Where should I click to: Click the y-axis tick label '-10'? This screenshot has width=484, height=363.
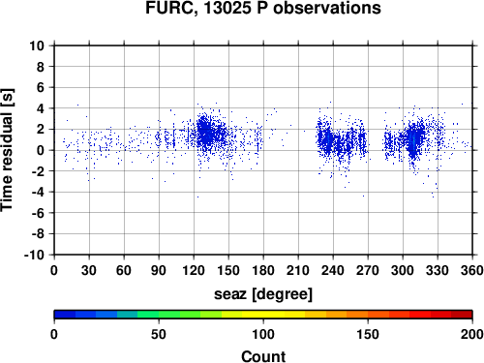[35, 255]
